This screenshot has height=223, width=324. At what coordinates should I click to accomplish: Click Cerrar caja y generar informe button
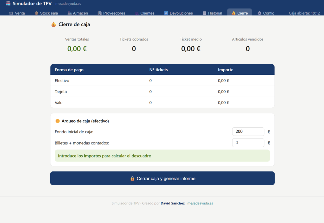162,178
